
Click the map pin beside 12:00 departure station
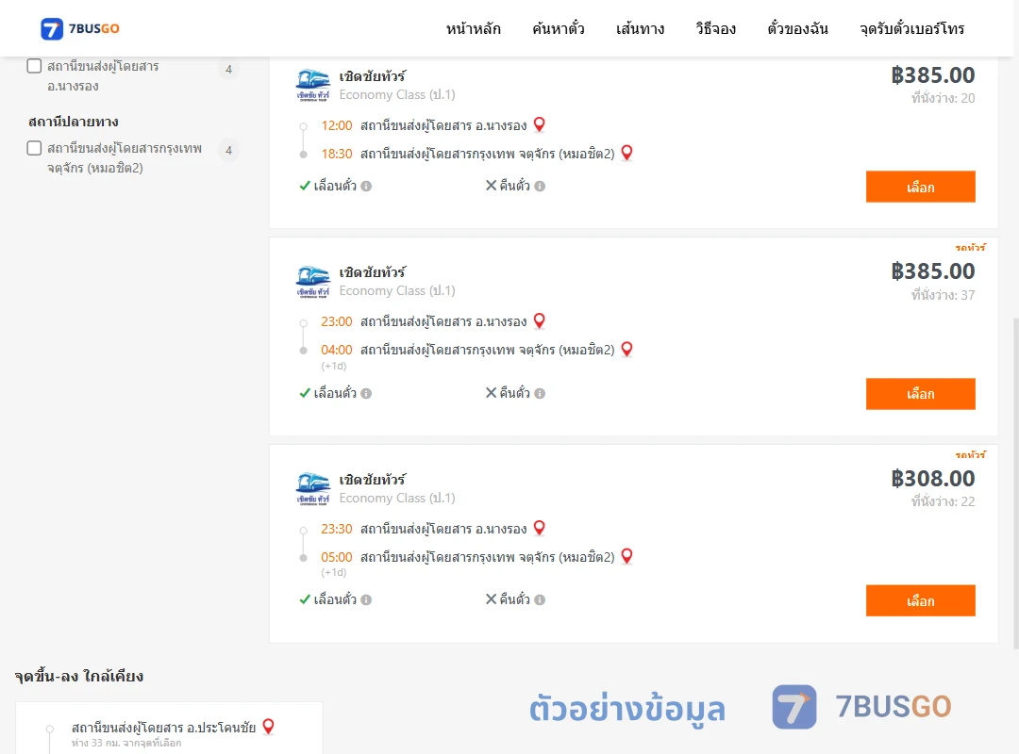coord(540,124)
